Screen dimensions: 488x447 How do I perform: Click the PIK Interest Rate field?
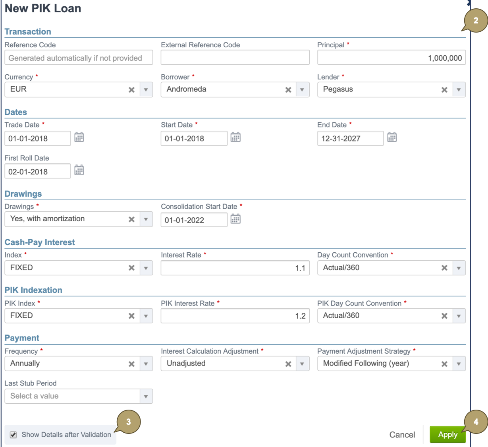click(x=235, y=316)
